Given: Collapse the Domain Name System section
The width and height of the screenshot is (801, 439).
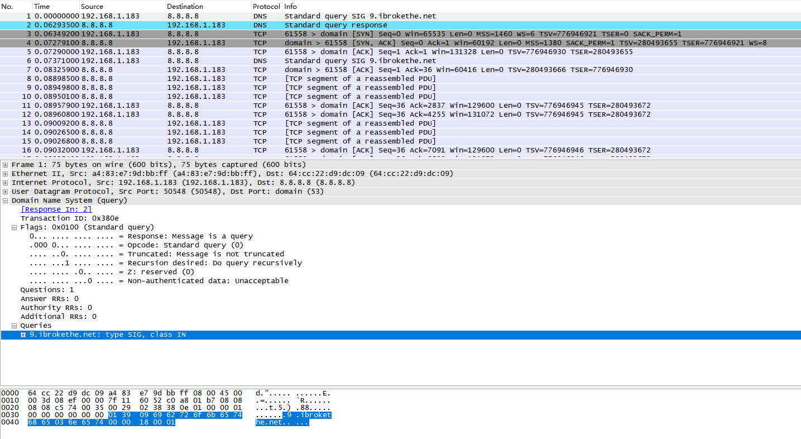Looking at the screenshot, I should coord(6,201).
